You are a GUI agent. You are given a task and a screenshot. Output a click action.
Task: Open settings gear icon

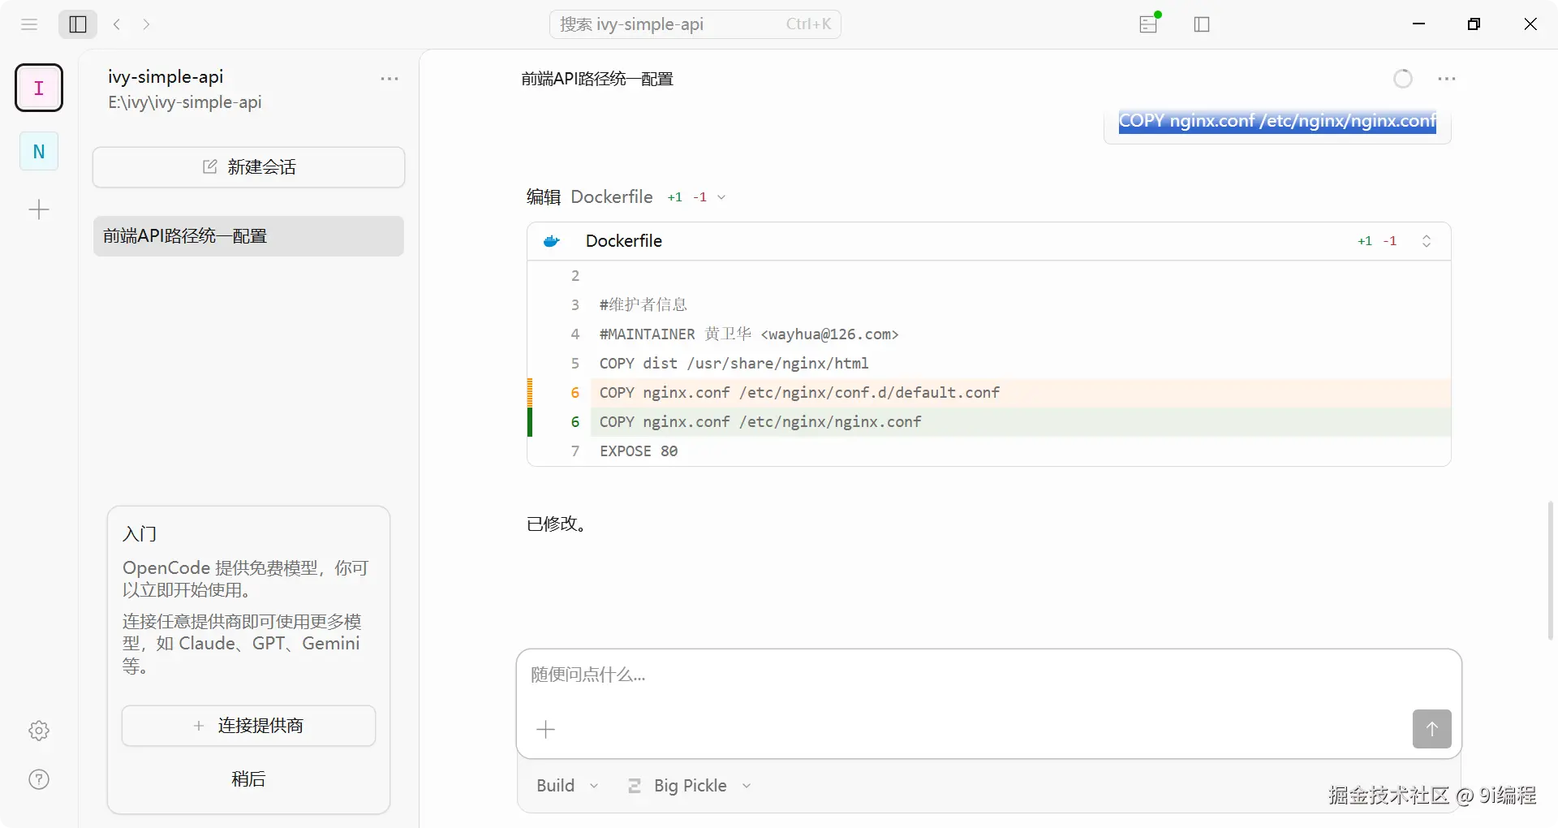(x=39, y=731)
